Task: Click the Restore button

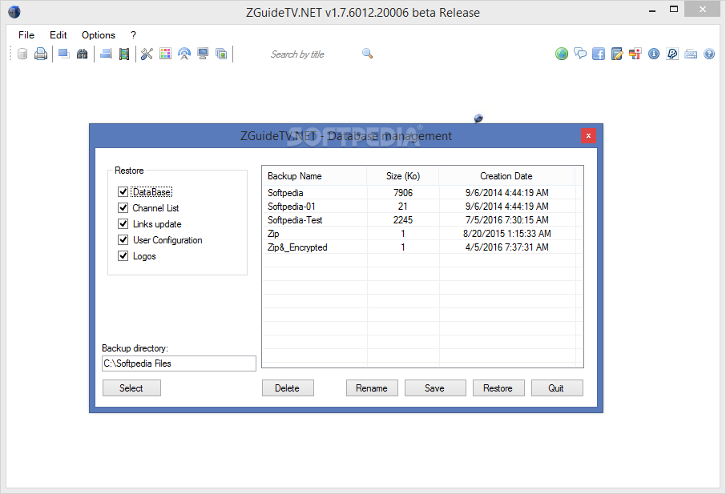Action: click(498, 388)
